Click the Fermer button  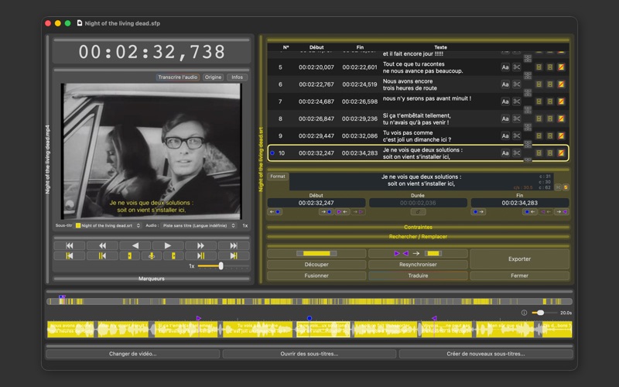point(519,276)
